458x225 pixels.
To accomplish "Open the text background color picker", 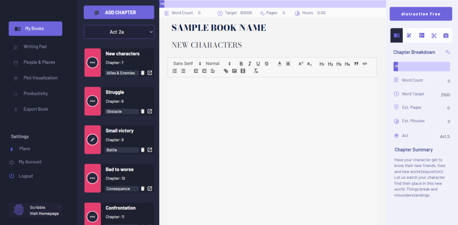I will [288, 64].
